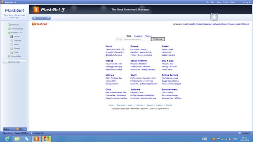Open the Edit menu
The height and width of the screenshot is (142, 253).
(213, 2)
